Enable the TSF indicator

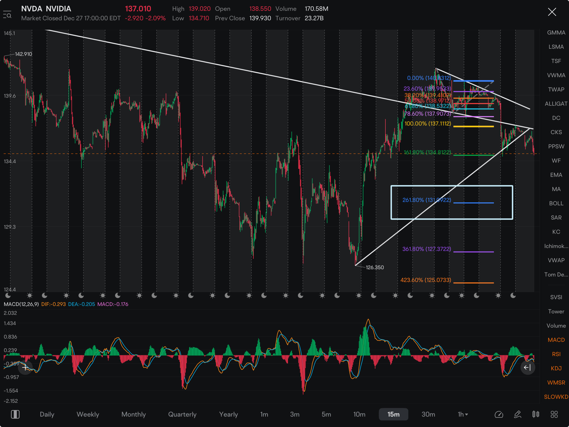click(x=556, y=61)
